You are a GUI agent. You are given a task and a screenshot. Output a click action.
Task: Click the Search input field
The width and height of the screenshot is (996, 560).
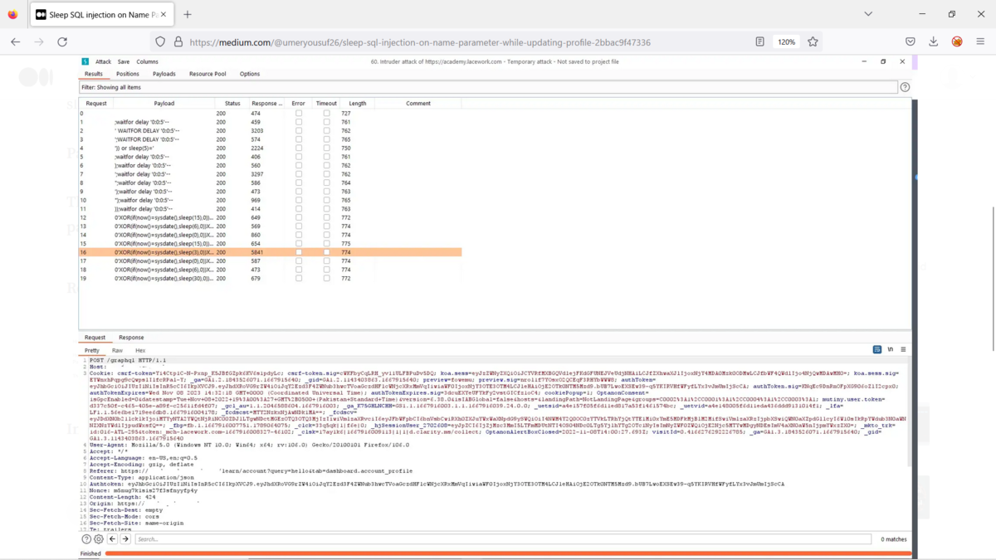[503, 539]
